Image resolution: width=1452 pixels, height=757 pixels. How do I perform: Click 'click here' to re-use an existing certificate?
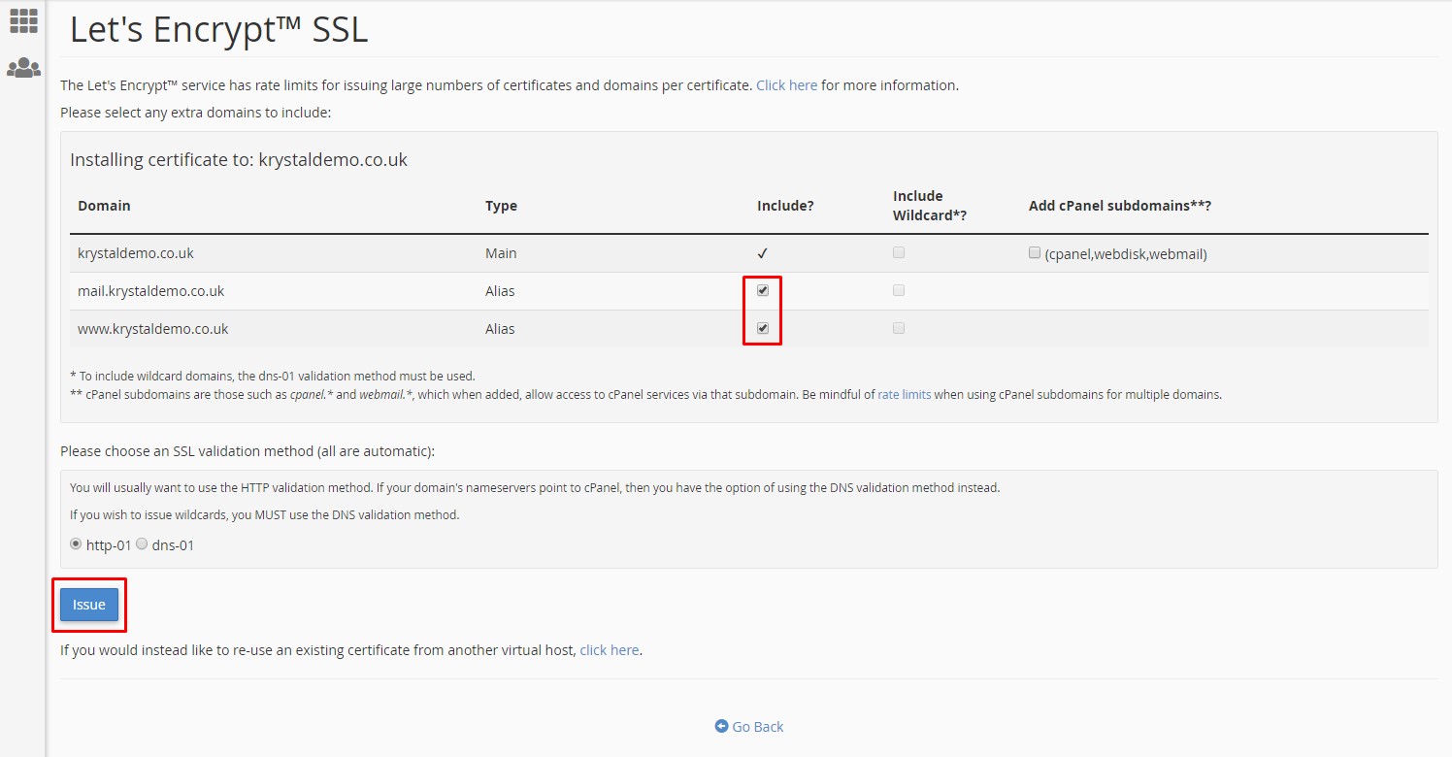click(x=609, y=649)
